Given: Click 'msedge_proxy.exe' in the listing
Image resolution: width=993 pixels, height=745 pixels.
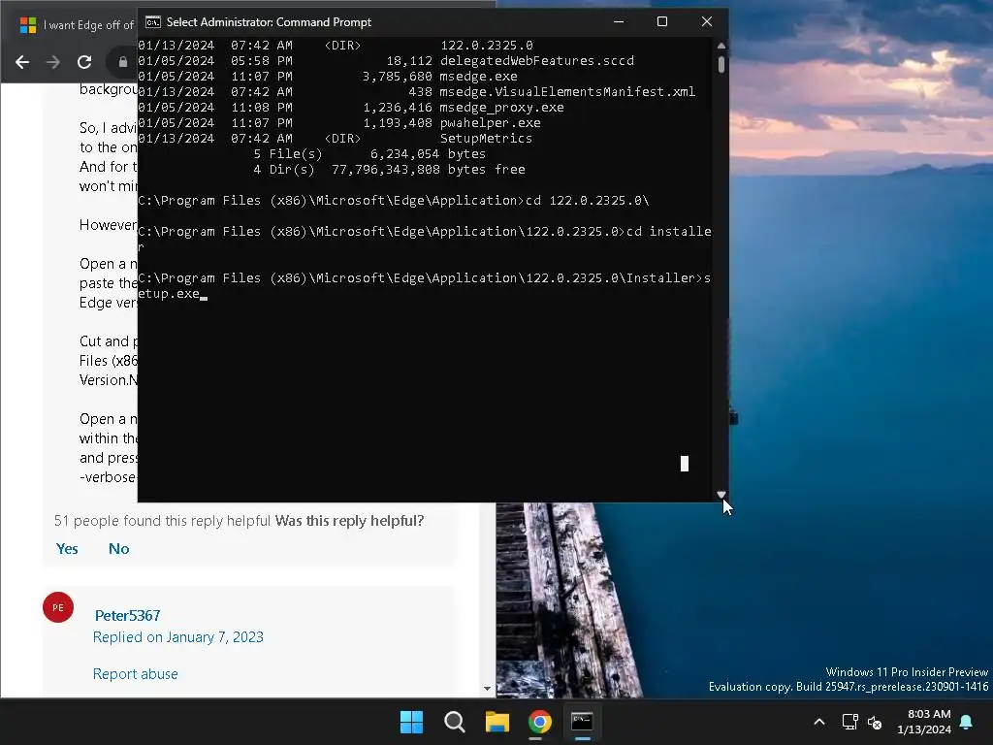Looking at the screenshot, I should (502, 107).
